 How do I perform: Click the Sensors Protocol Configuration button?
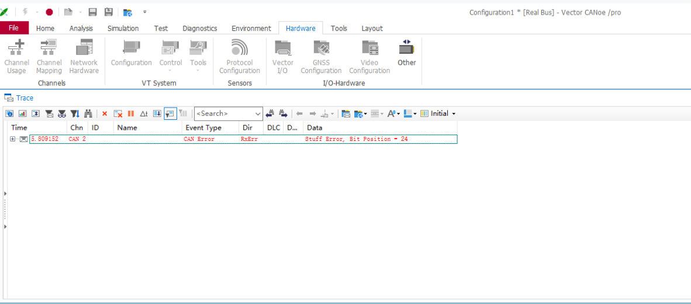(239, 57)
